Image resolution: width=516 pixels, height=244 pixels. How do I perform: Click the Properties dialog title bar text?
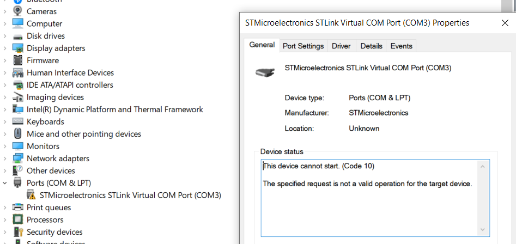tap(357, 23)
